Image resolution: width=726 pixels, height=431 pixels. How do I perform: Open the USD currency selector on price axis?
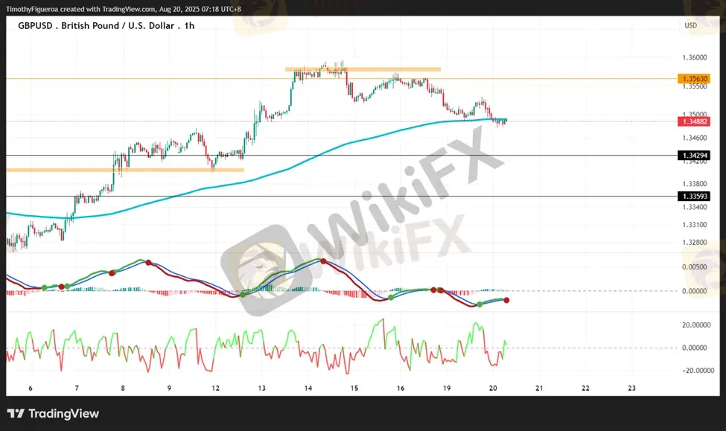[690, 25]
